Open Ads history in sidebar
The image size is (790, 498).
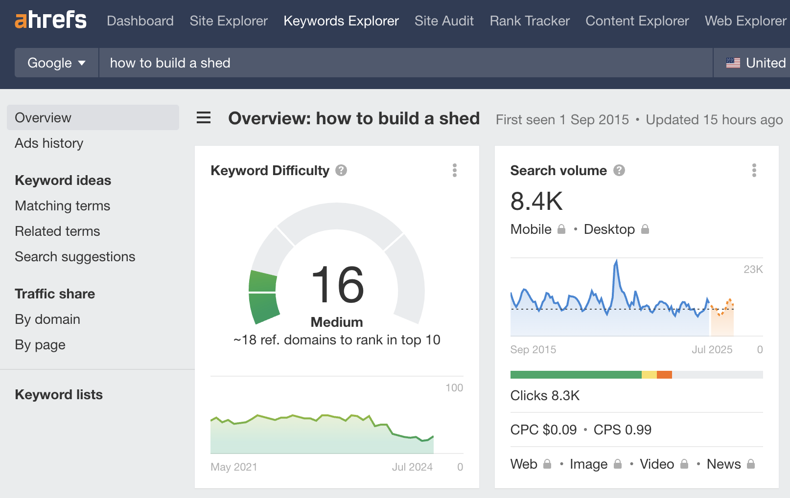49,143
